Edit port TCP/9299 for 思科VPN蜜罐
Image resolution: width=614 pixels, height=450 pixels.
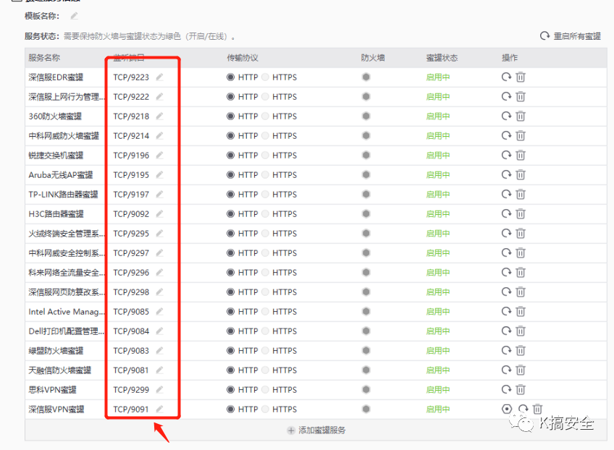tap(159, 390)
